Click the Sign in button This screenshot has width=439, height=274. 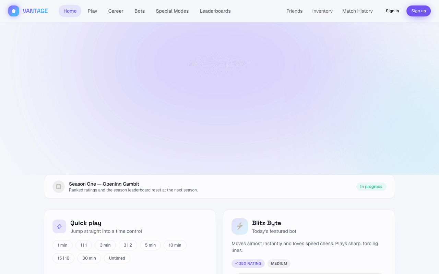392,11
